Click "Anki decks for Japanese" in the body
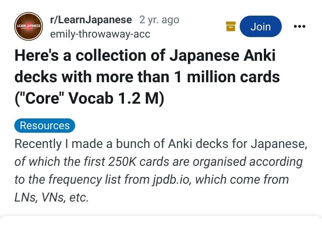Viewport: 322px width, 227px height. [x=237, y=143]
